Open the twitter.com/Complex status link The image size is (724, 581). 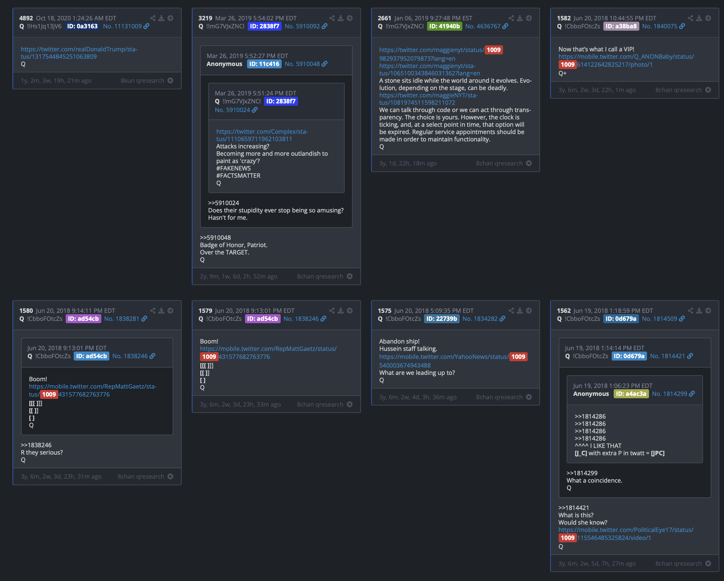(x=262, y=135)
